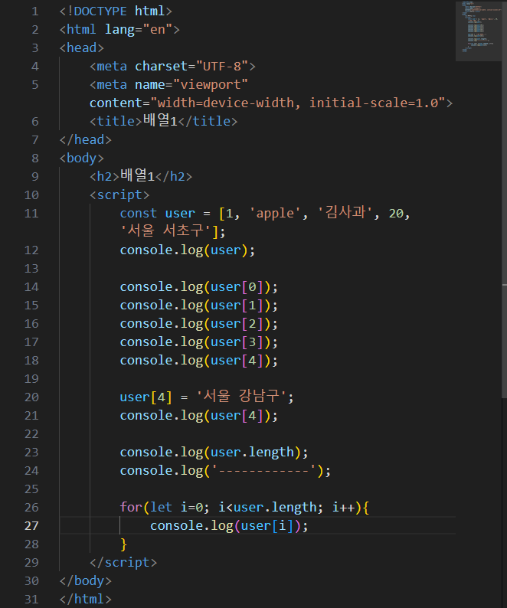Click line number 1 in the gutter
Viewport: 507px width, 608px height.
[35, 11]
